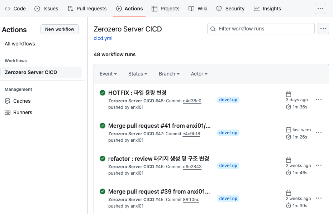
Task: Click the Security shield icon
Action: coord(219,9)
